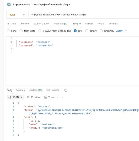Select the GraphQL radio button
Screen dimensions: 139x141
tap(101, 31)
